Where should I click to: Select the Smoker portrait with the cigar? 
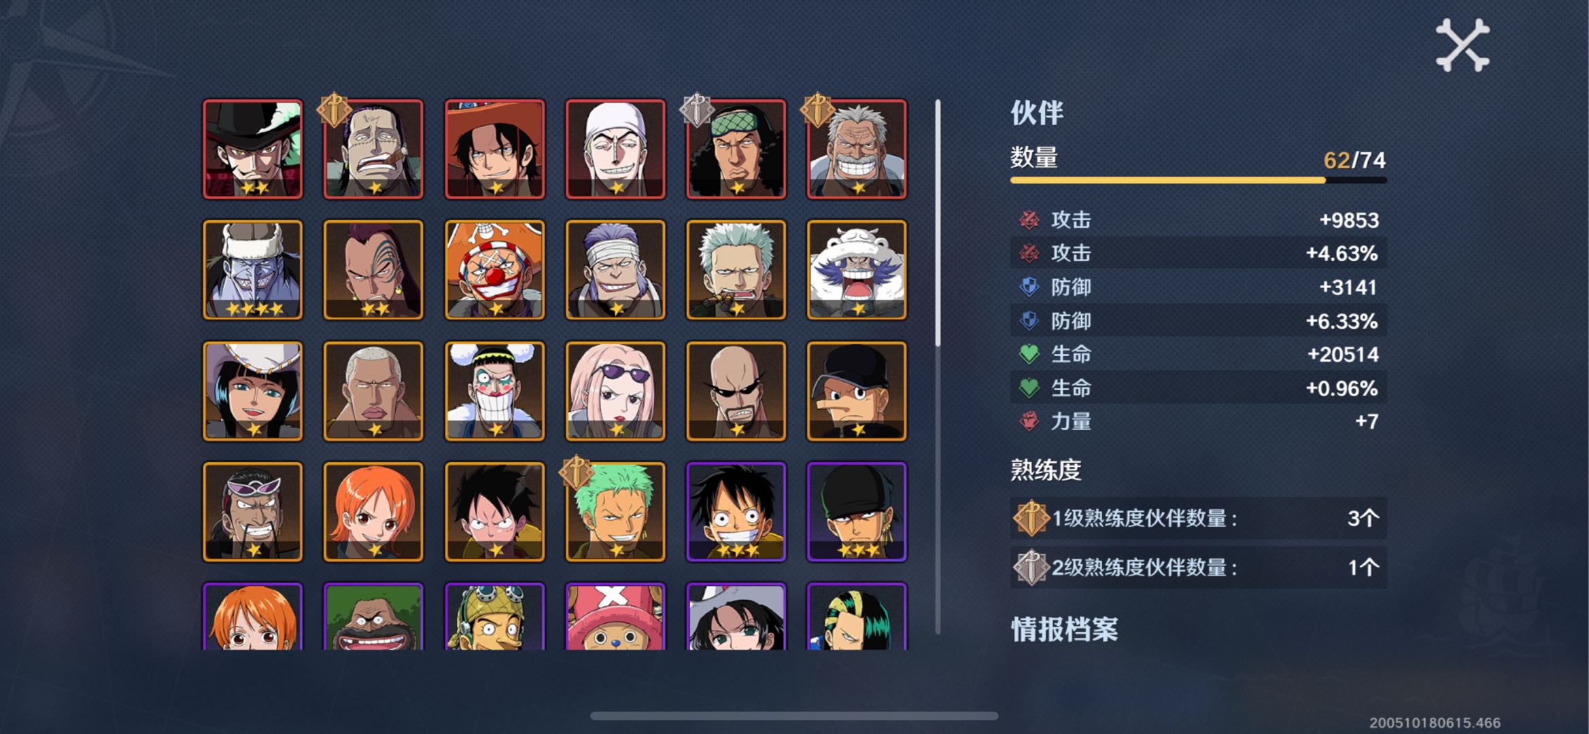pos(736,270)
